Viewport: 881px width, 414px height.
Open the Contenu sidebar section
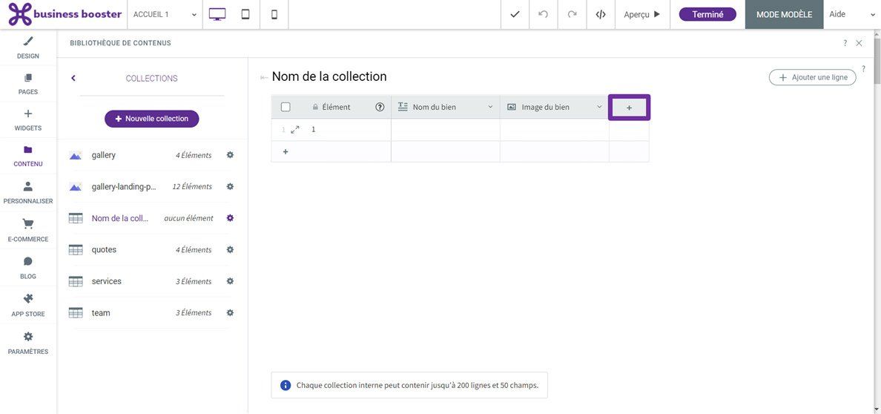[28, 157]
